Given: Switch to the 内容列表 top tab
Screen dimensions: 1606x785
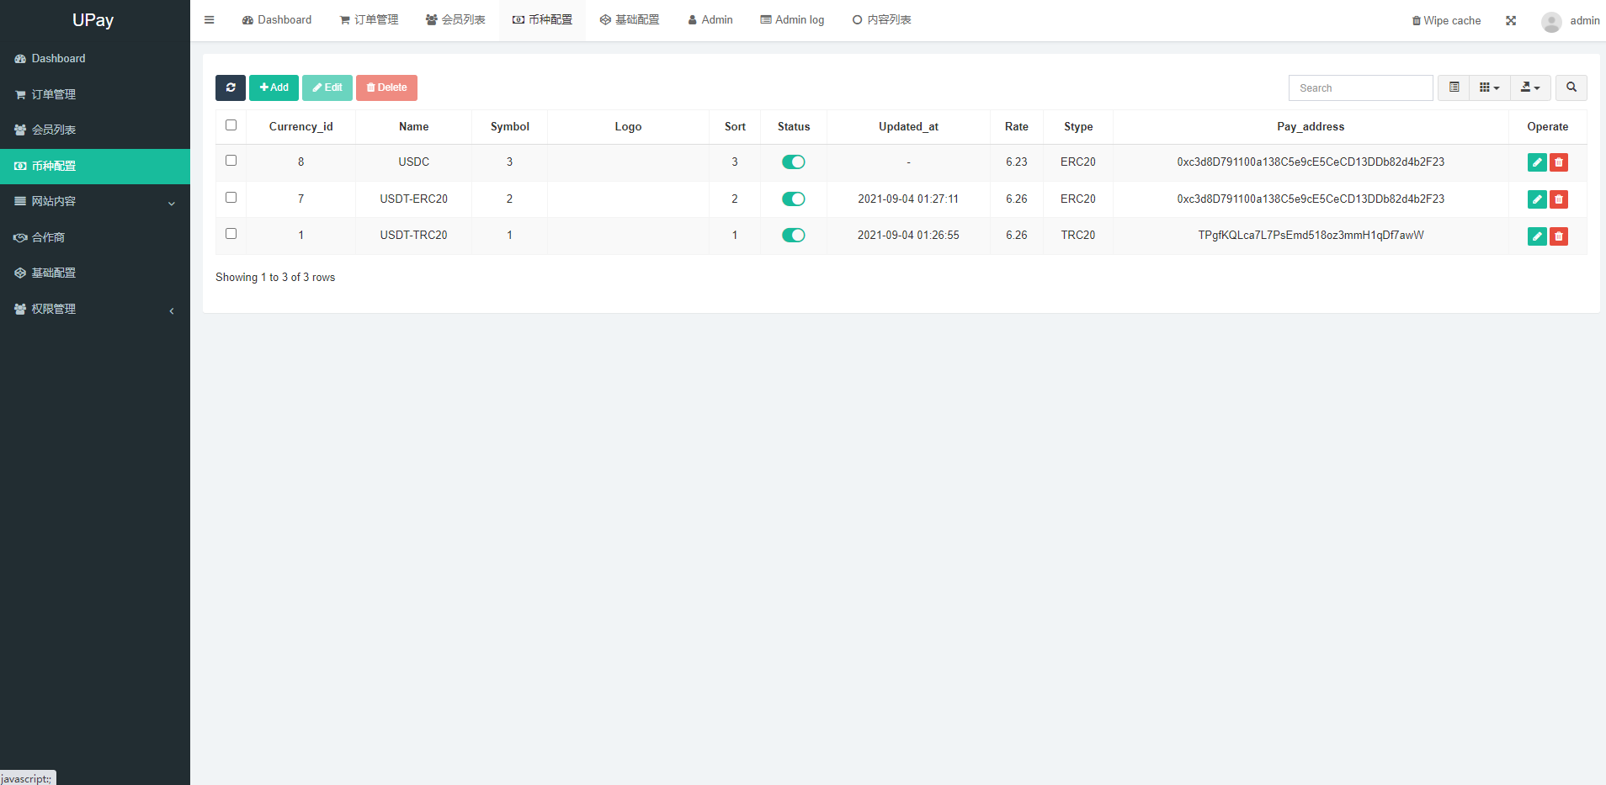Looking at the screenshot, I should tap(881, 20).
